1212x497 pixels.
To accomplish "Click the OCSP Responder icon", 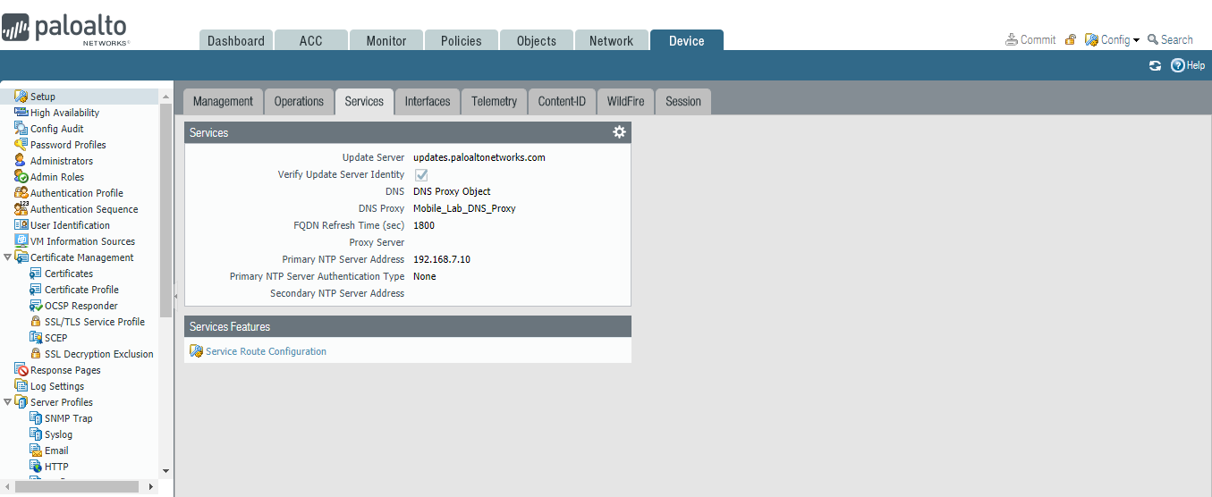I will [x=36, y=306].
